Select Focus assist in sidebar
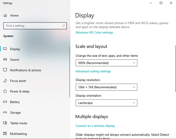 (x=35, y=81)
